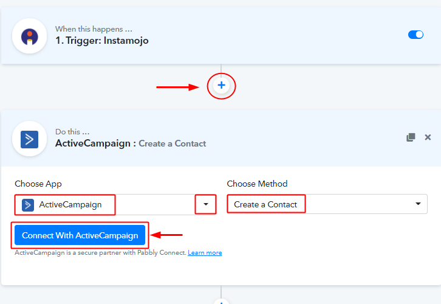441x304 pixels.
Task: Click the plus button at the bottom edge
Action: [x=221, y=302]
